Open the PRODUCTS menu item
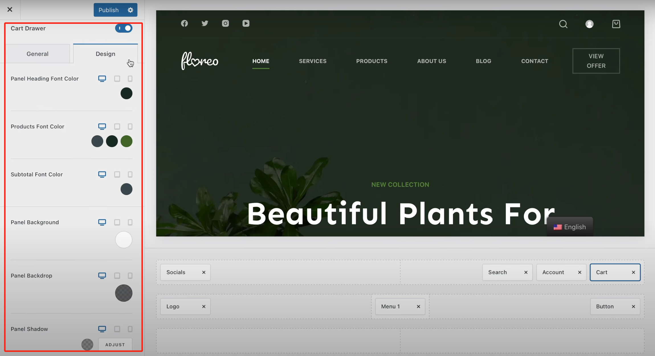 click(372, 61)
